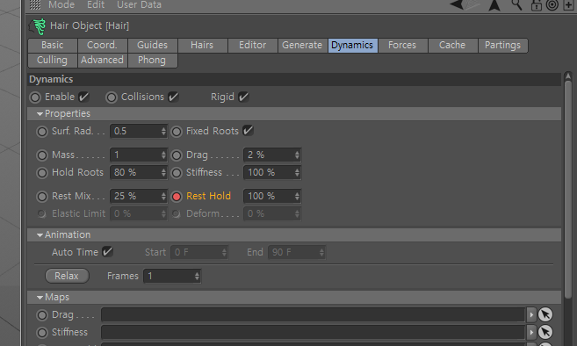Click the Mass keyframe dot
Image resolution: width=577 pixels, height=346 pixels.
42,155
